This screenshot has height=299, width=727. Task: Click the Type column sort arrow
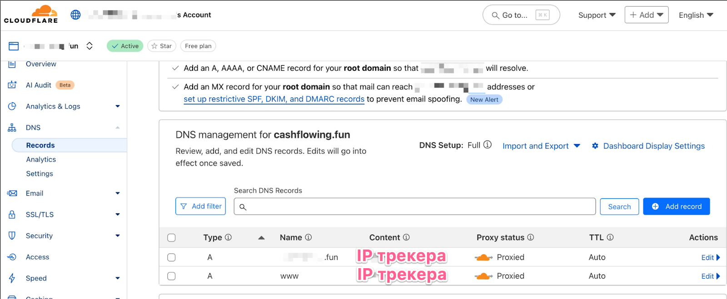click(261, 237)
